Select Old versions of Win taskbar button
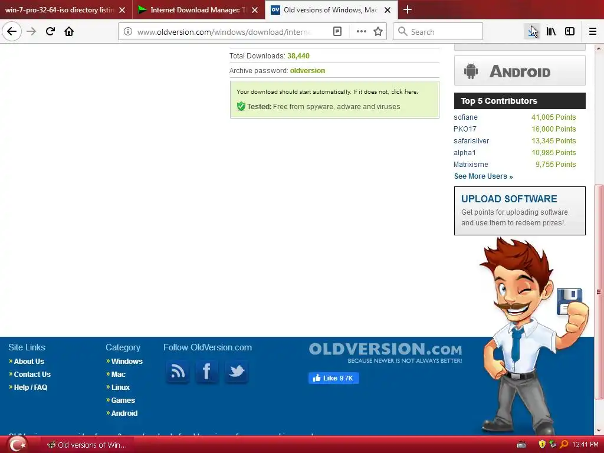The image size is (604, 453). tap(87, 445)
